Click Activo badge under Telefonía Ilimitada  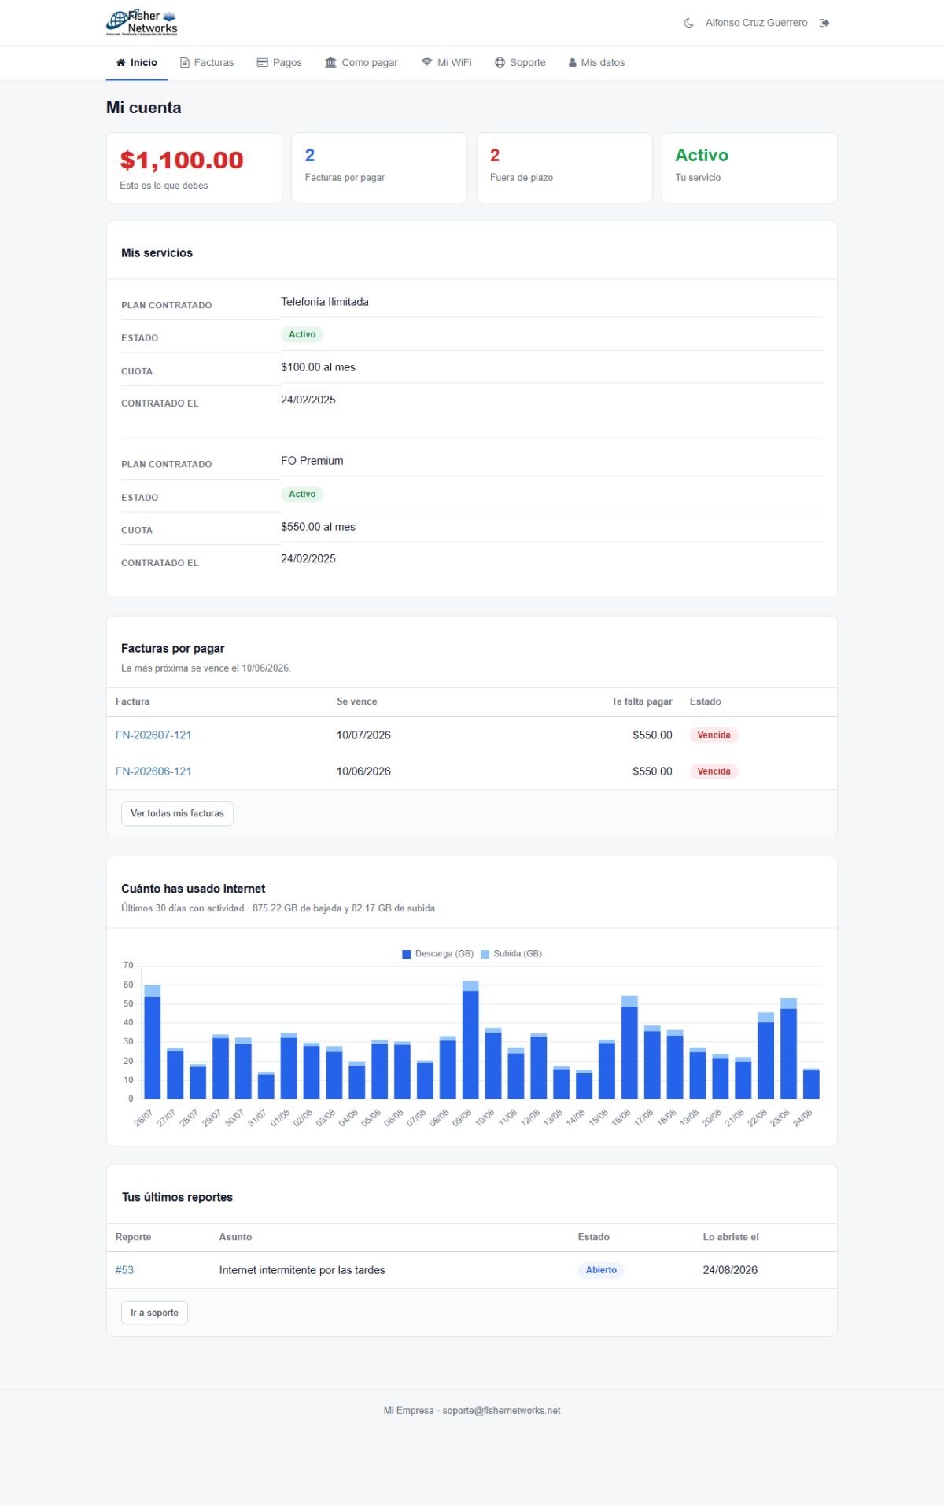point(302,335)
